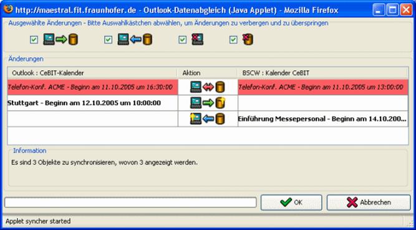Uncheck the BSCW-to-Outlook changes checkbox
The width and height of the screenshot is (416, 230).
tap(109, 40)
